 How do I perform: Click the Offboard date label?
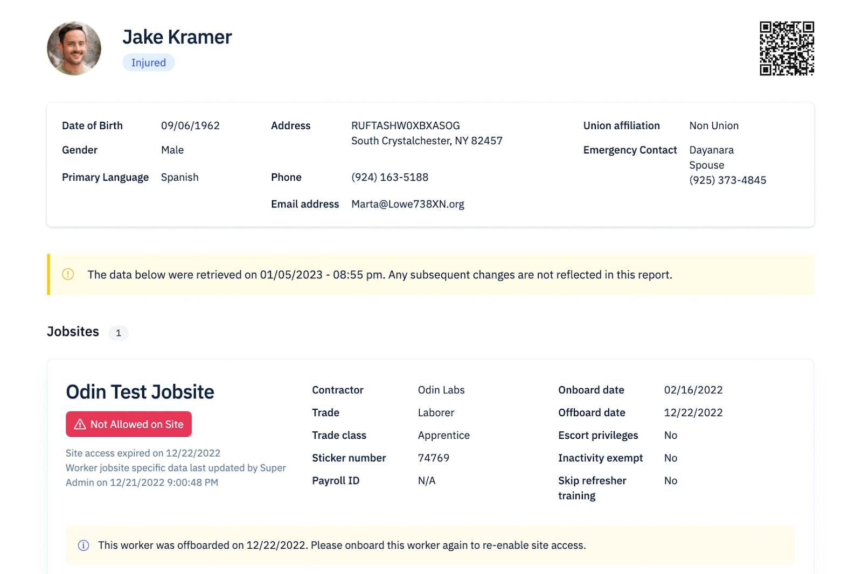[592, 412]
